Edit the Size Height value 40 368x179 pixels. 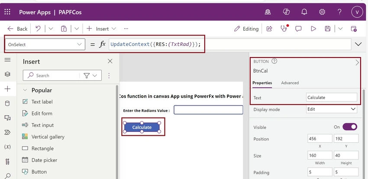click(x=346, y=155)
